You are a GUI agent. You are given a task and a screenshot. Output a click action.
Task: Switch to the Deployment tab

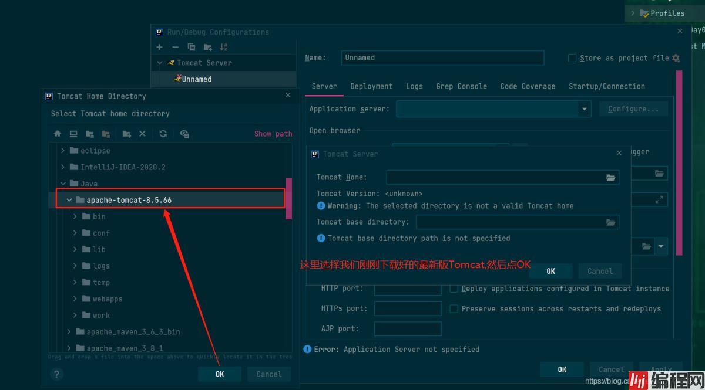point(371,86)
